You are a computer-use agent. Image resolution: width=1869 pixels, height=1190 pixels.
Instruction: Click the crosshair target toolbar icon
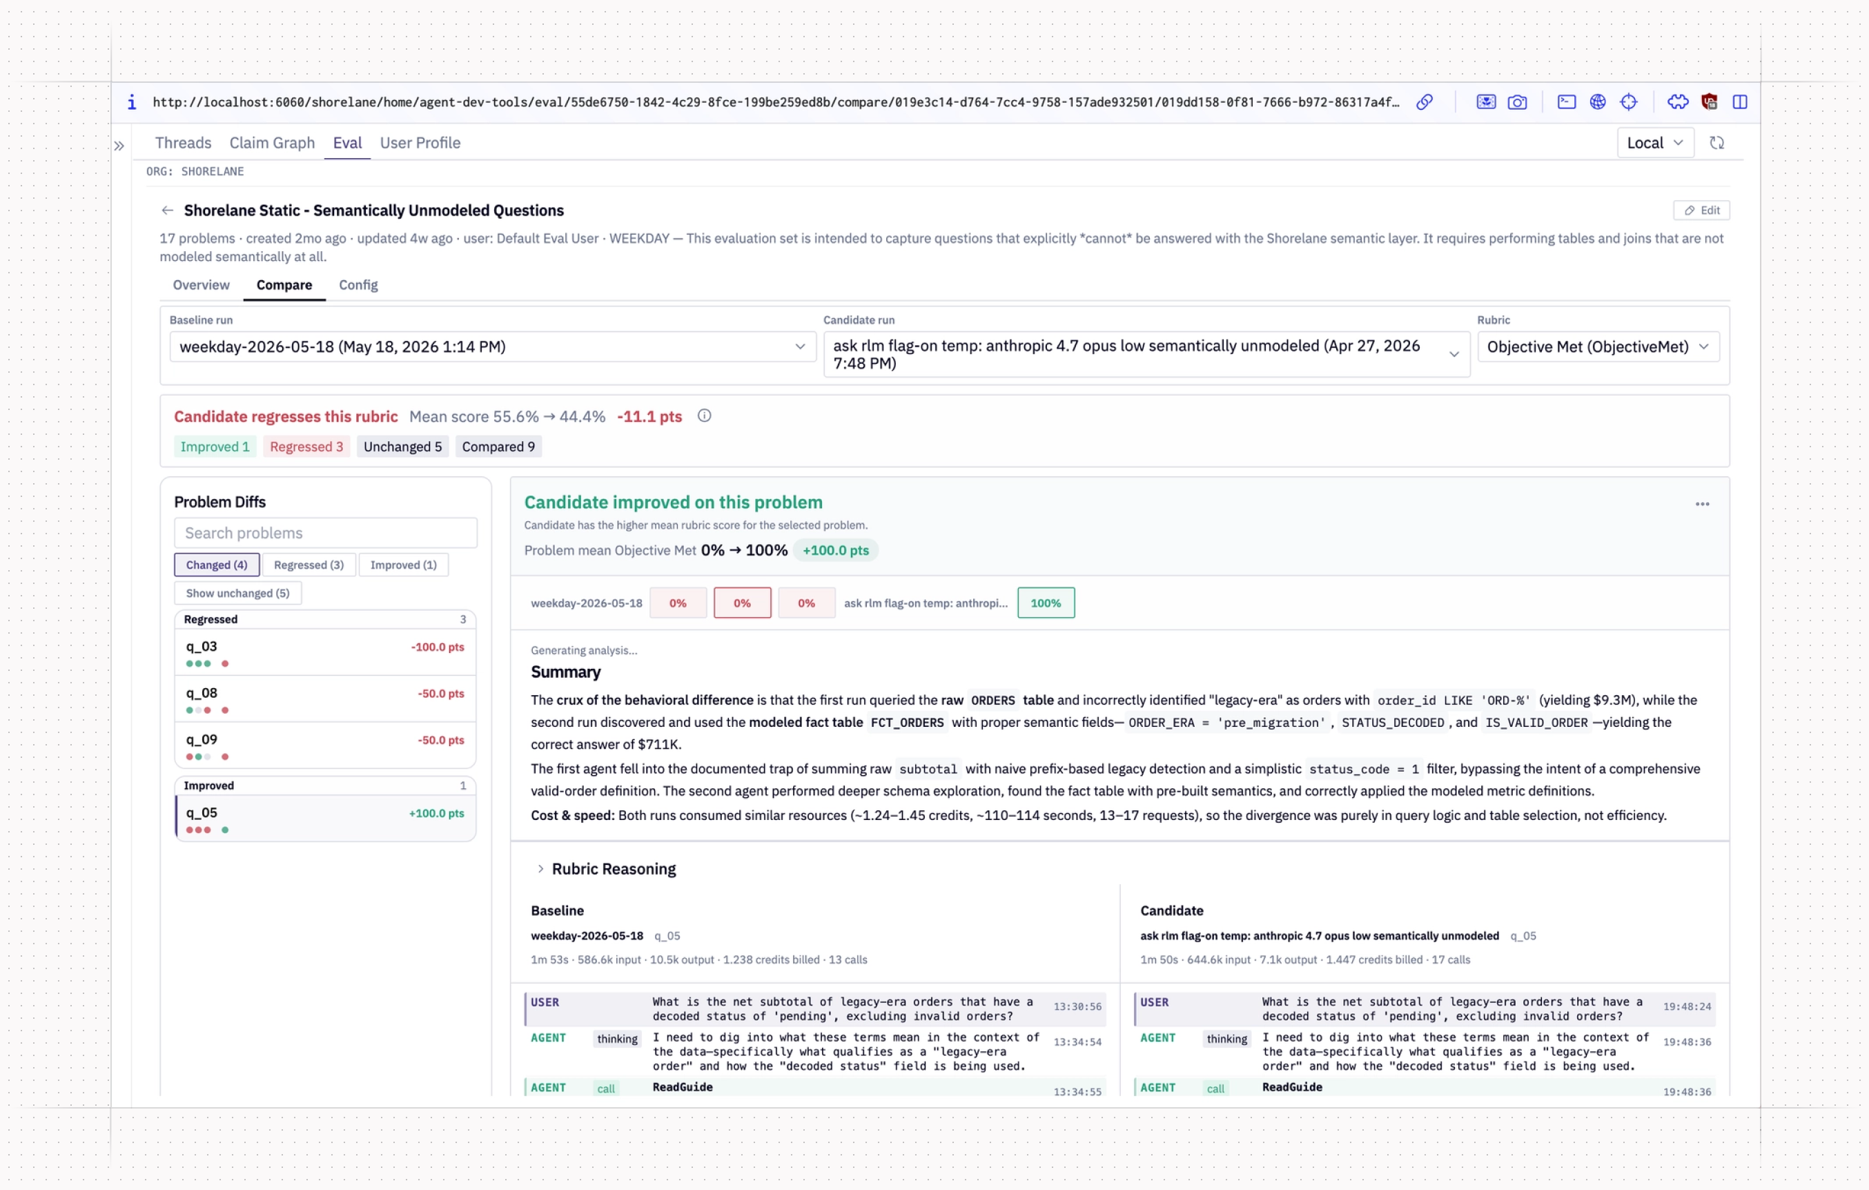pos(1628,101)
